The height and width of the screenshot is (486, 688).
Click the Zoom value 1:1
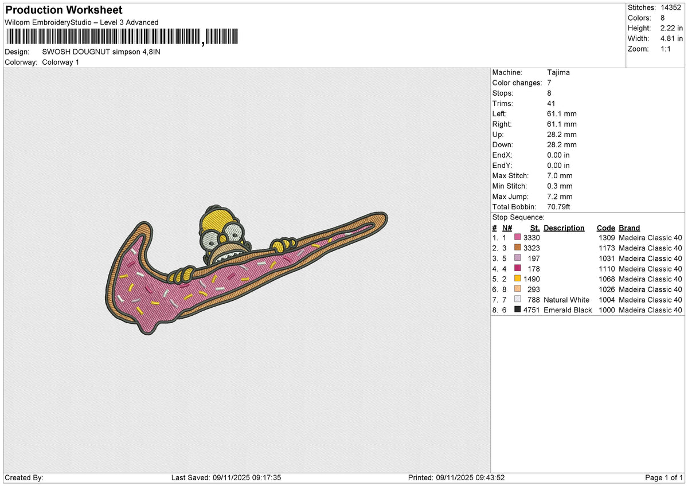click(667, 49)
